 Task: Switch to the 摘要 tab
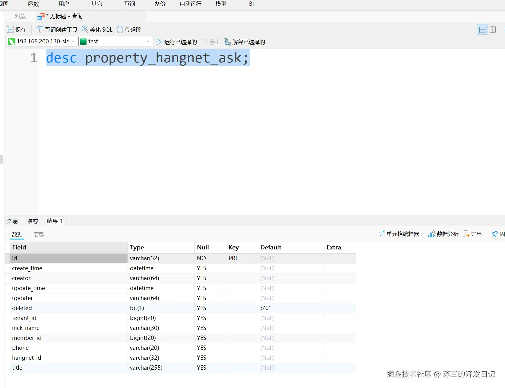pyautogui.click(x=33, y=221)
